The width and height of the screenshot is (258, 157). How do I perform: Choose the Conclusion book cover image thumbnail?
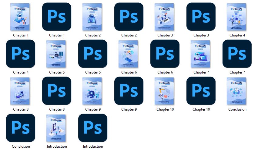click(x=236, y=91)
